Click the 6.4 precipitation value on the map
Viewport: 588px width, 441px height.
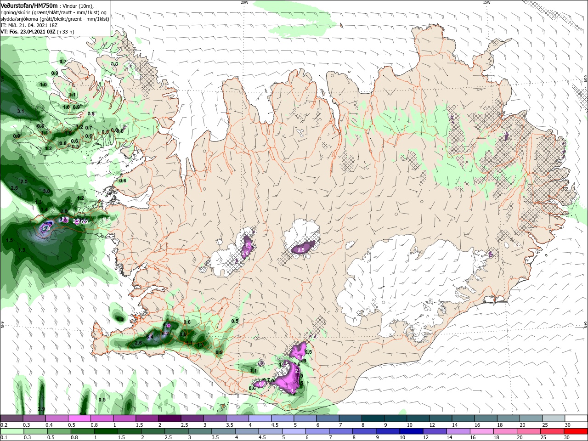point(150,337)
